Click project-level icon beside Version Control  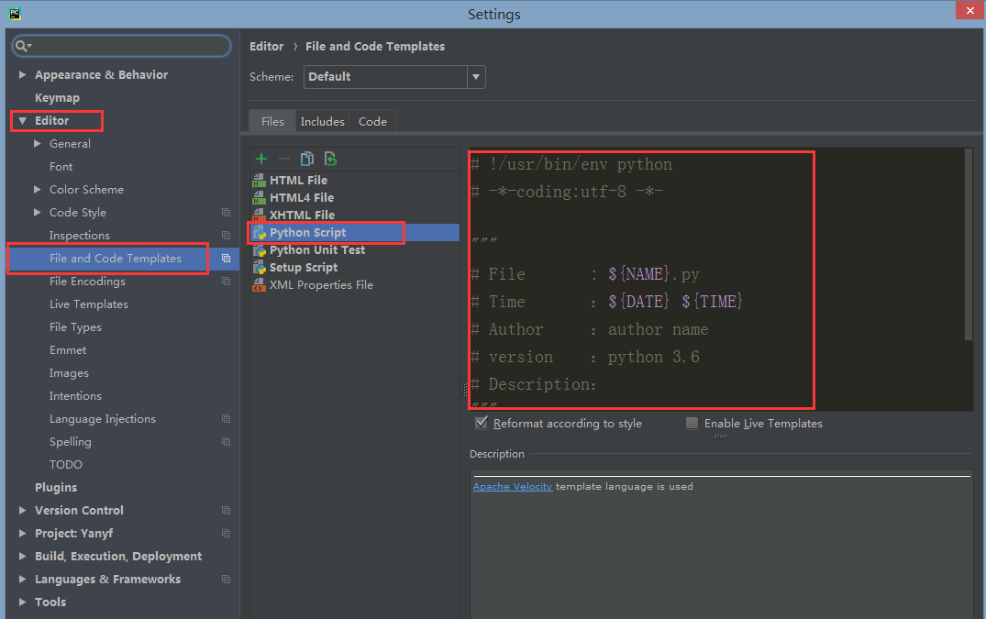(x=226, y=510)
